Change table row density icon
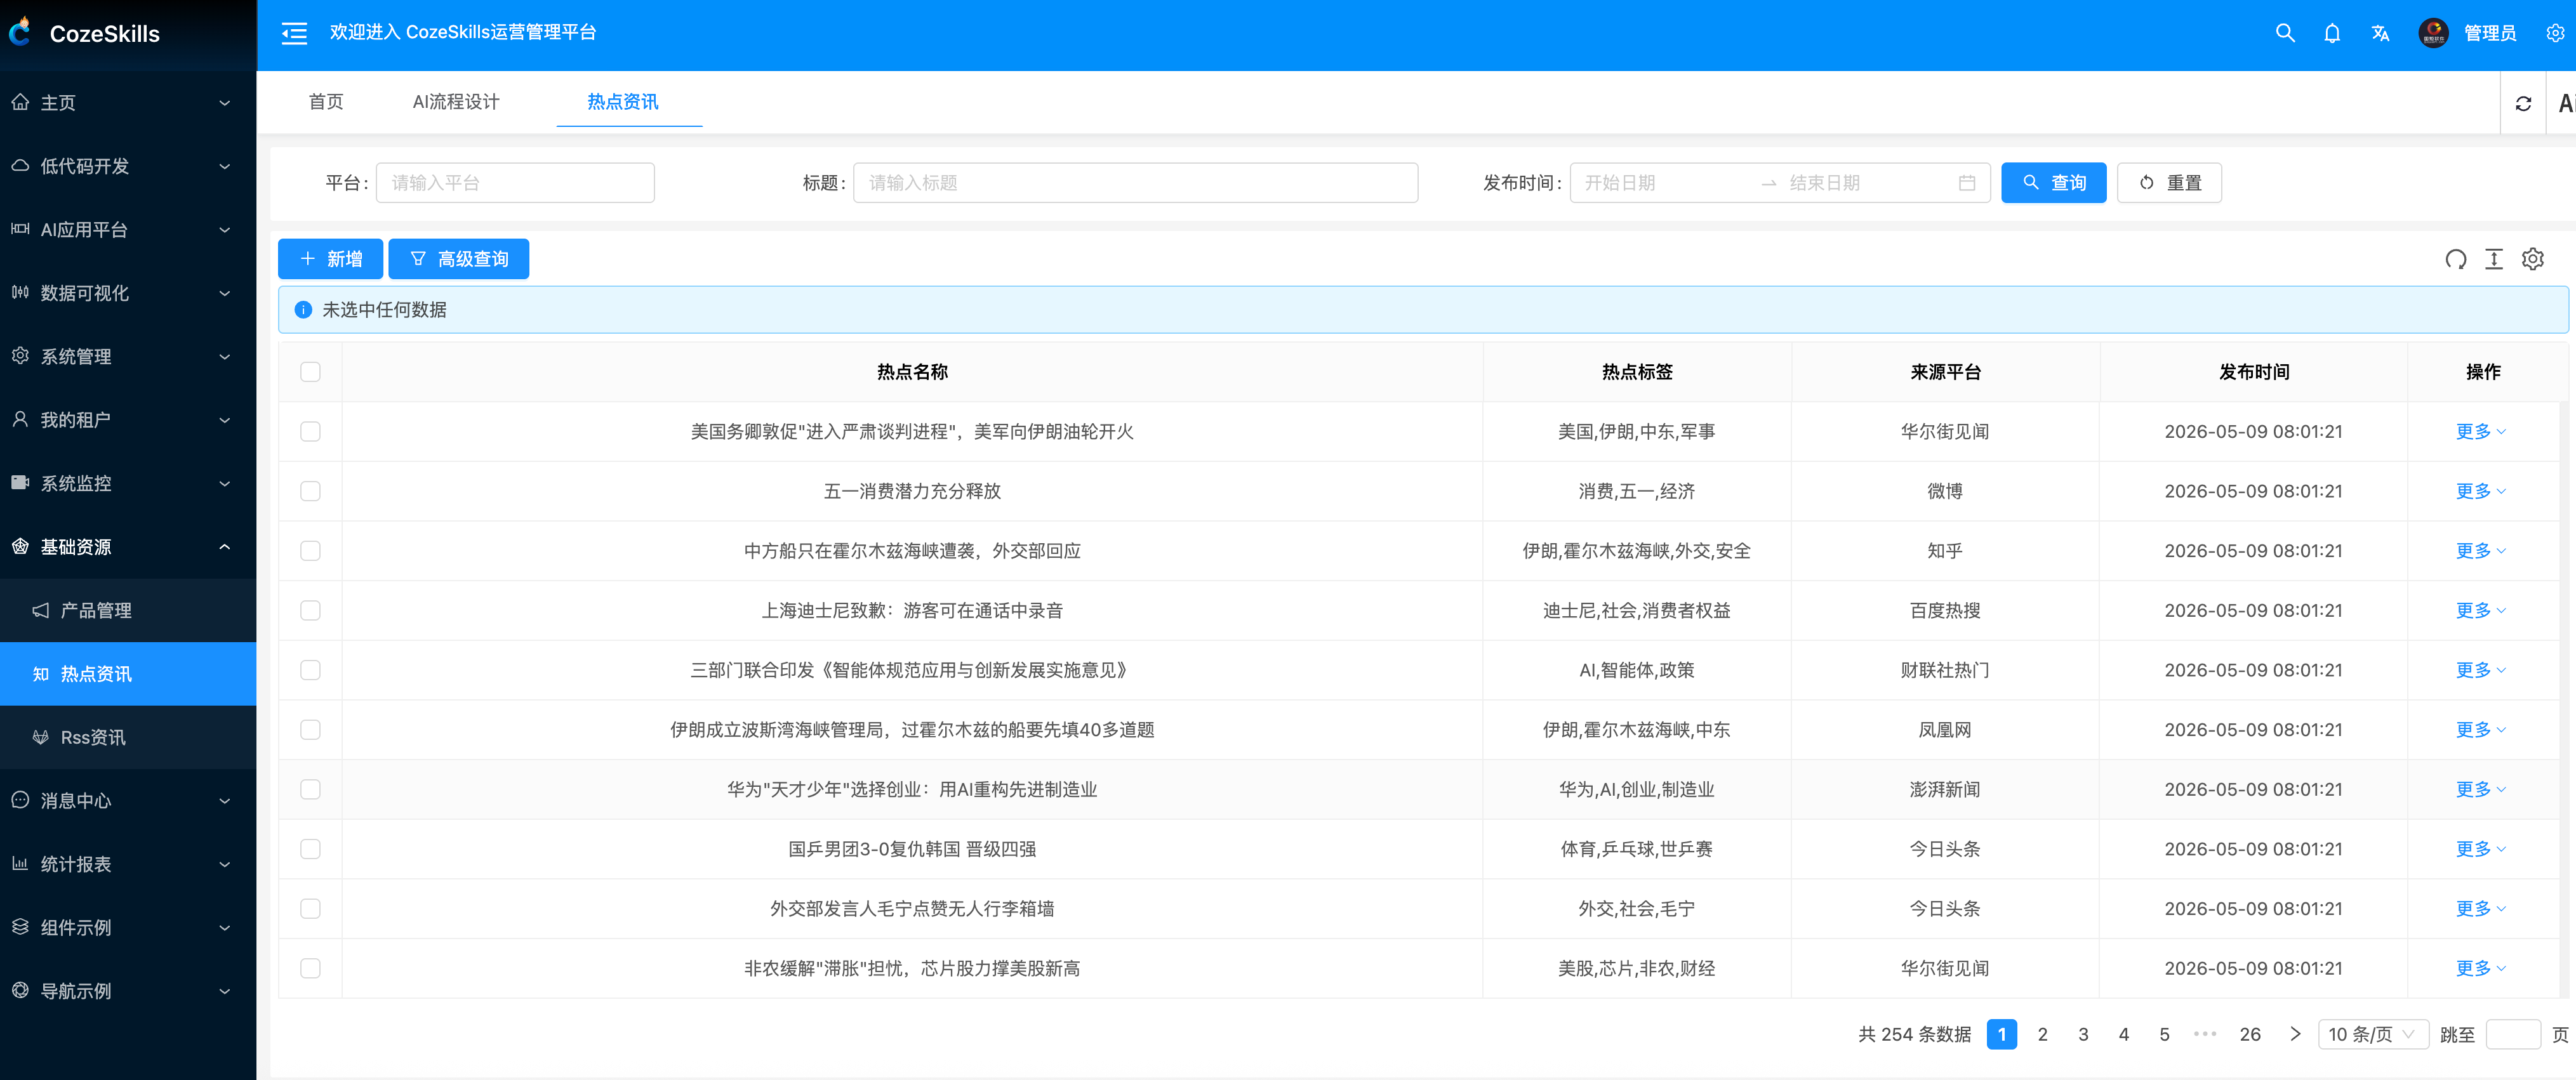The width and height of the screenshot is (2576, 1080). click(x=2494, y=260)
